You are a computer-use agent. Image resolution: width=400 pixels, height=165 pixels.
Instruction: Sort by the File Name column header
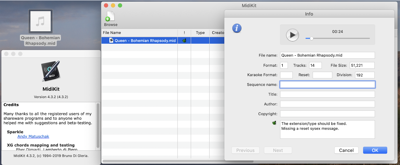click(x=139, y=33)
